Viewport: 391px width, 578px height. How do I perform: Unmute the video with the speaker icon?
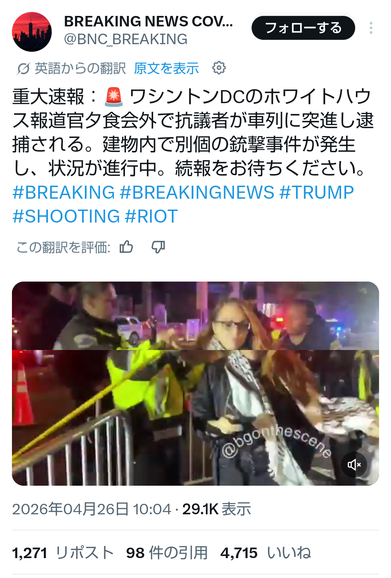pos(354,464)
